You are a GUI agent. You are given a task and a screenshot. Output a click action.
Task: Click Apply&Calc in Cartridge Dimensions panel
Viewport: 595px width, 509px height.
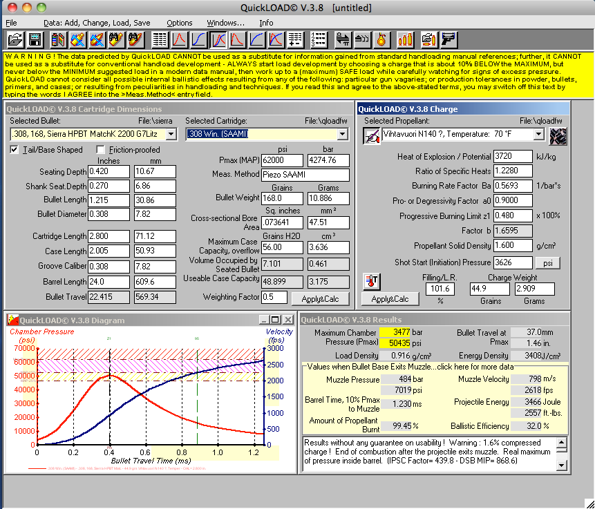(x=320, y=299)
